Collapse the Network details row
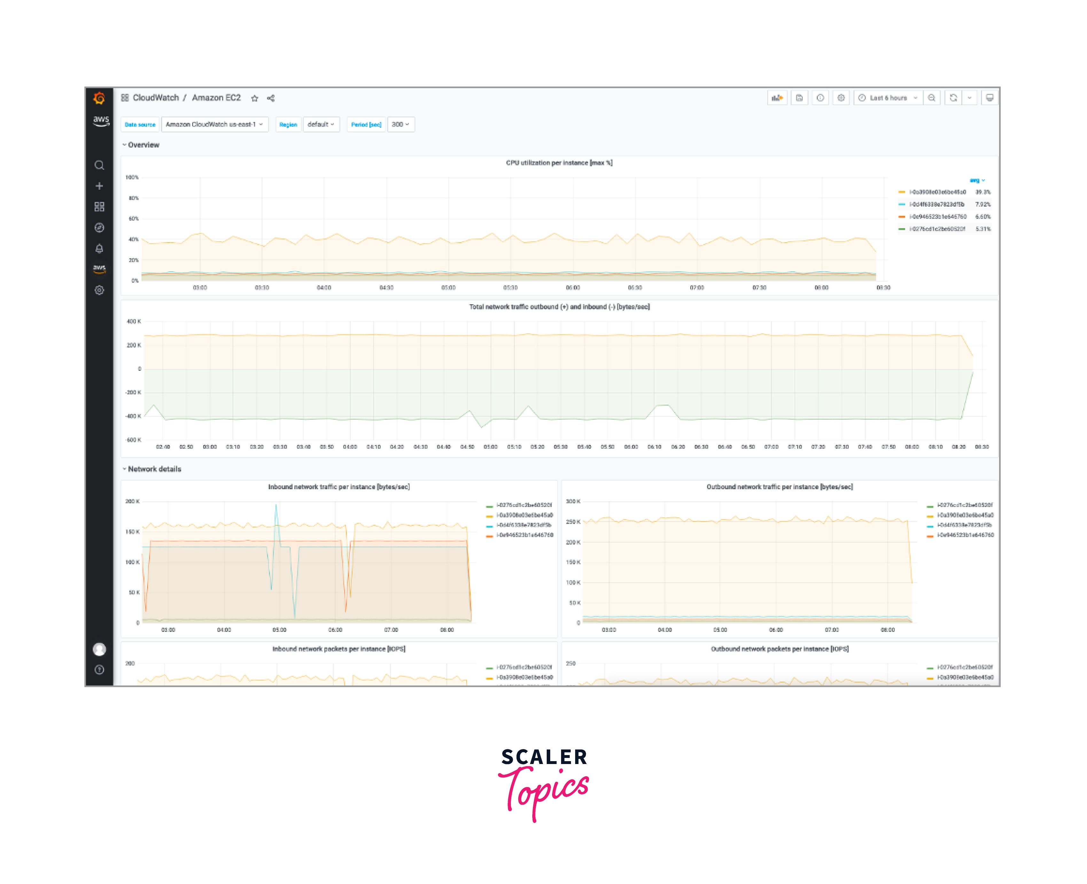Viewport: 1087px width, 884px height. (x=154, y=469)
